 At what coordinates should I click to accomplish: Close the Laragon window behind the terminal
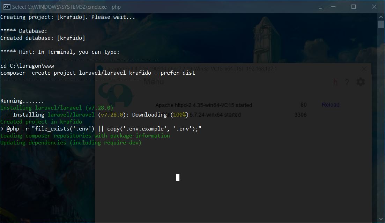coord(364,69)
